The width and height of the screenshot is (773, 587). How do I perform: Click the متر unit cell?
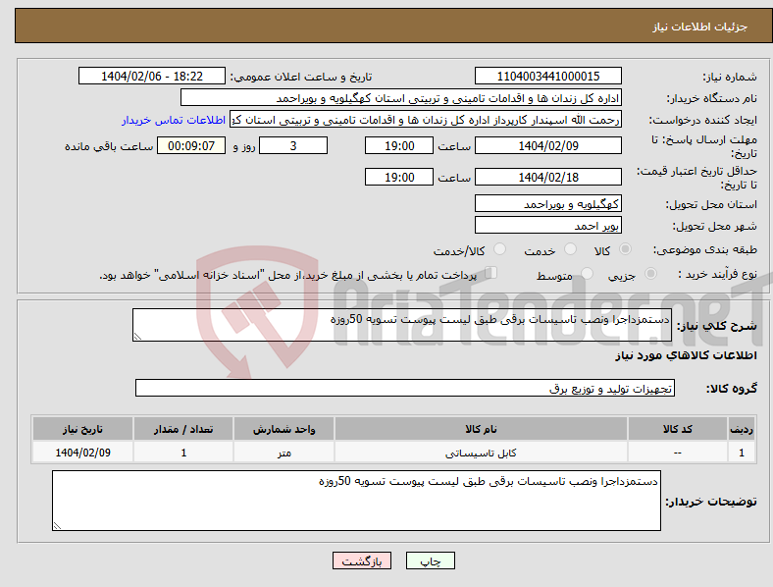click(x=283, y=453)
